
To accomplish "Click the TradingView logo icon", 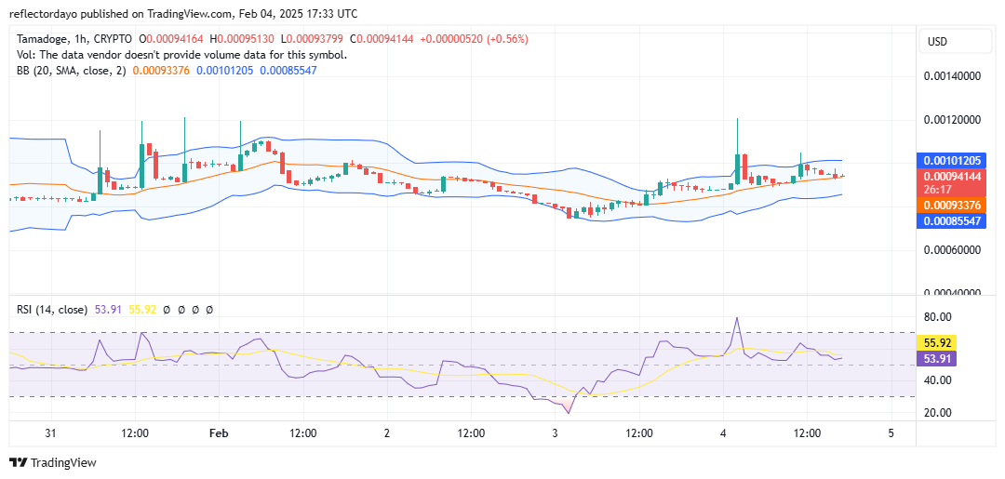I will tap(18, 462).
